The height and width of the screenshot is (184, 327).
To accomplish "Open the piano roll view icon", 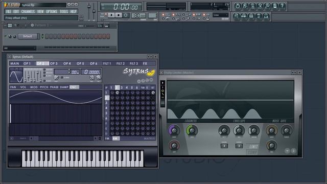I will coord(251,16).
